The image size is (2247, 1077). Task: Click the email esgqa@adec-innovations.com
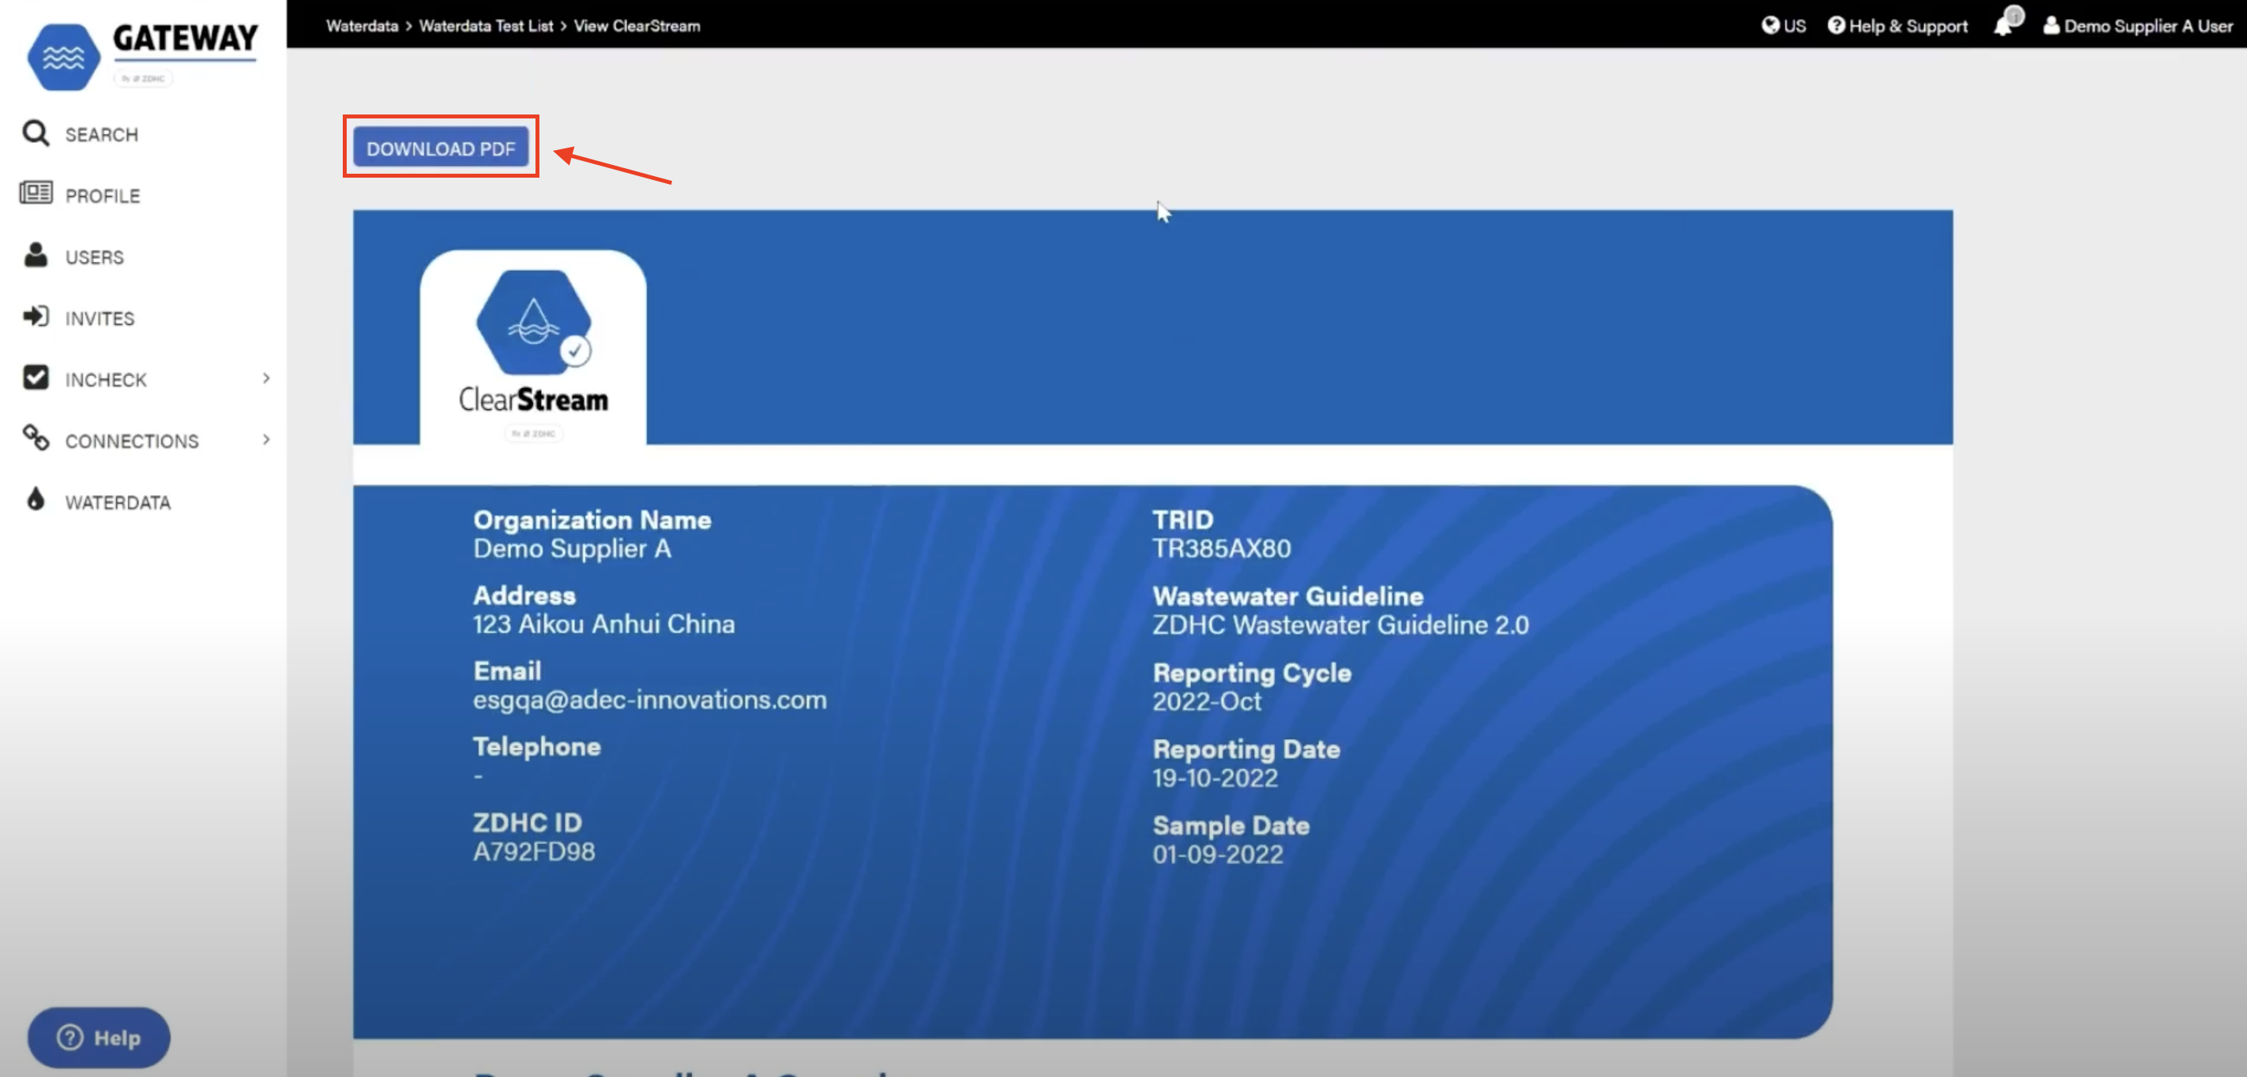pos(650,700)
